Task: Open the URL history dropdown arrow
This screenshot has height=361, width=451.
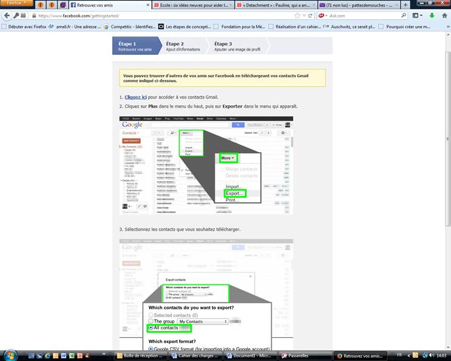Action: point(303,16)
